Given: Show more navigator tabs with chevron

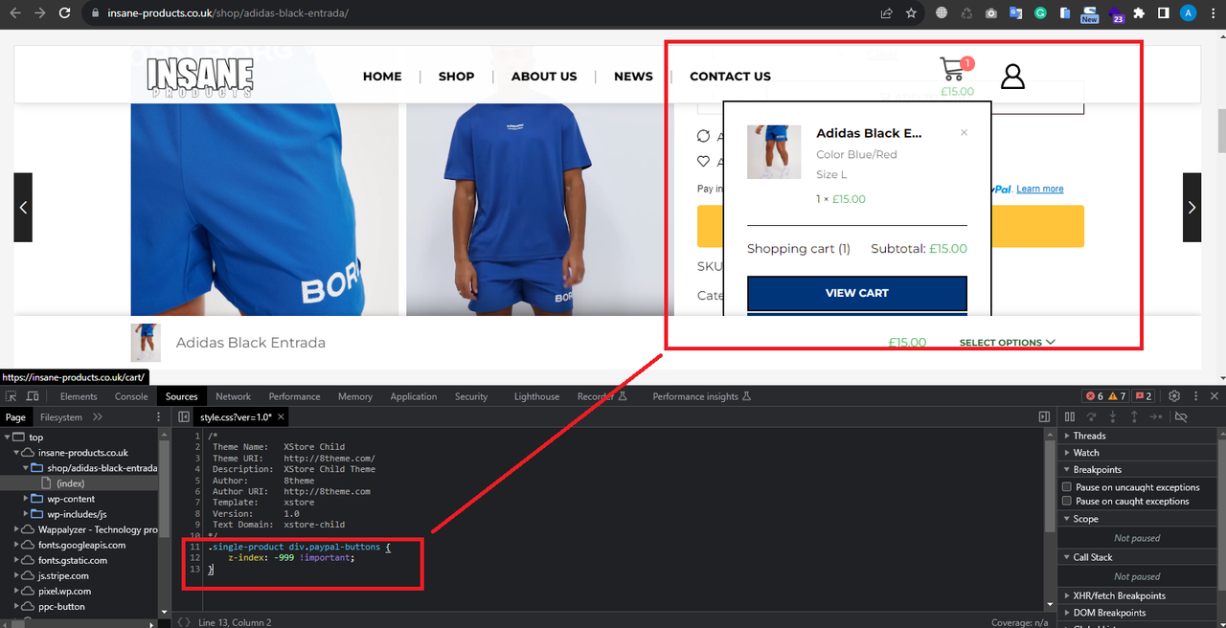Looking at the screenshot, I should click(x=98, y=417).
